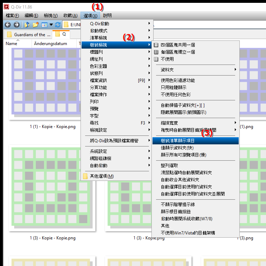Click the folder up navigation icon

(x=27, y=25)
